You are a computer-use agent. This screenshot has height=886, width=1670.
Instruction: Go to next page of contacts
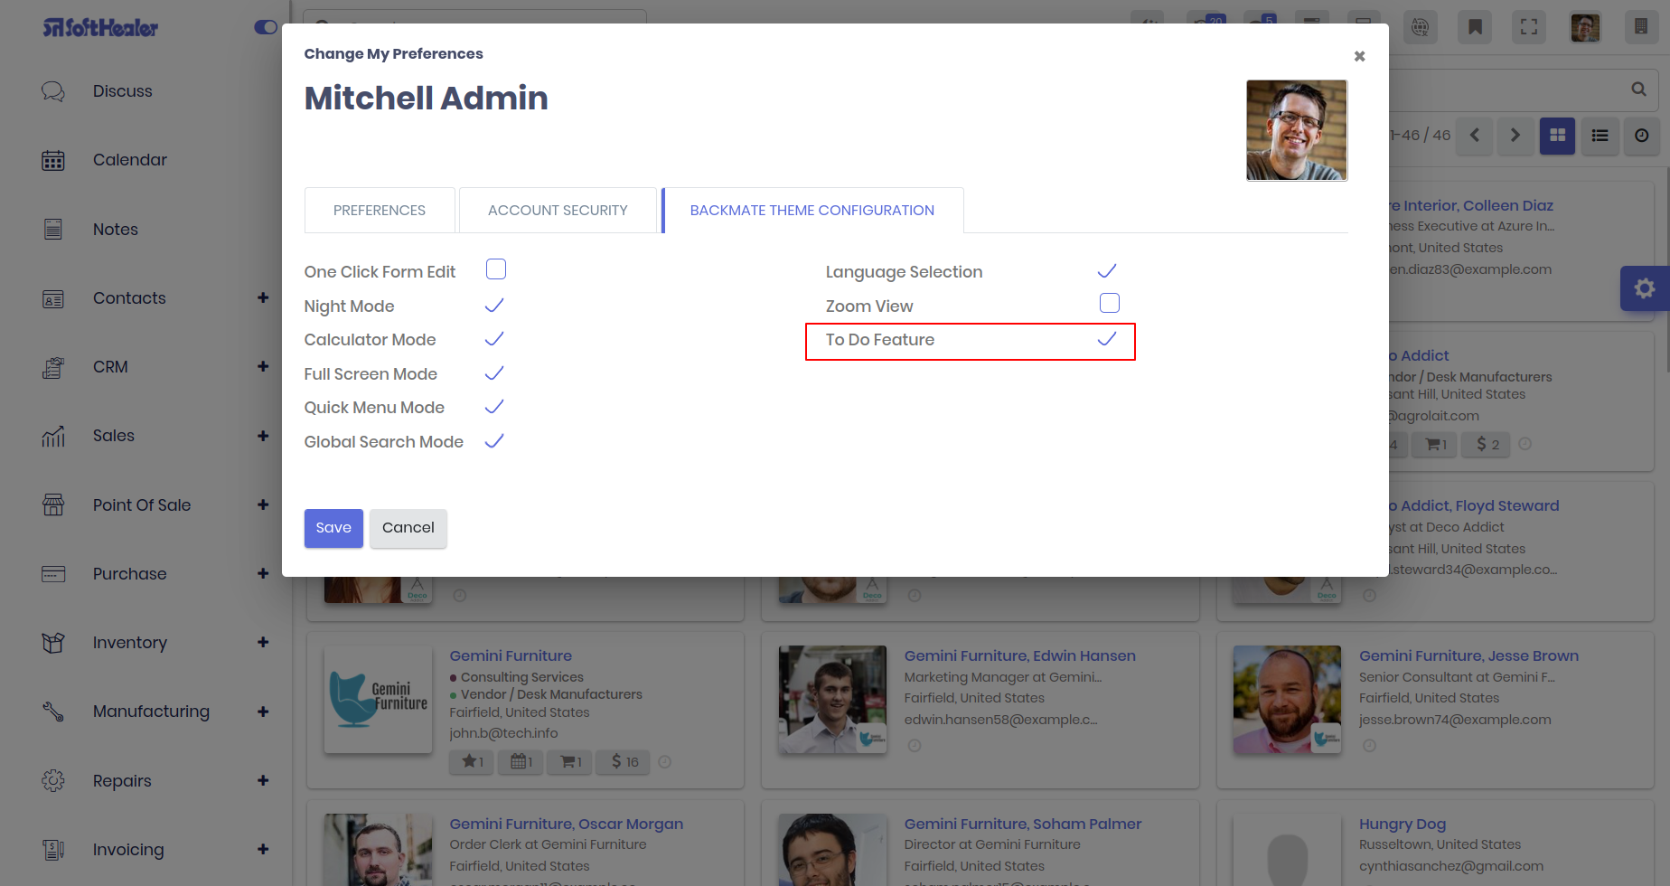1515,136
